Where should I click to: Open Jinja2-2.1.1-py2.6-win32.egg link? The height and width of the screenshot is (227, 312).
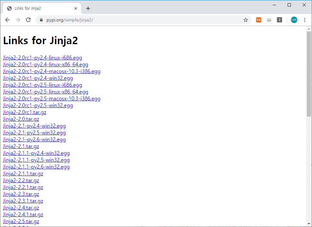point(36,167)
